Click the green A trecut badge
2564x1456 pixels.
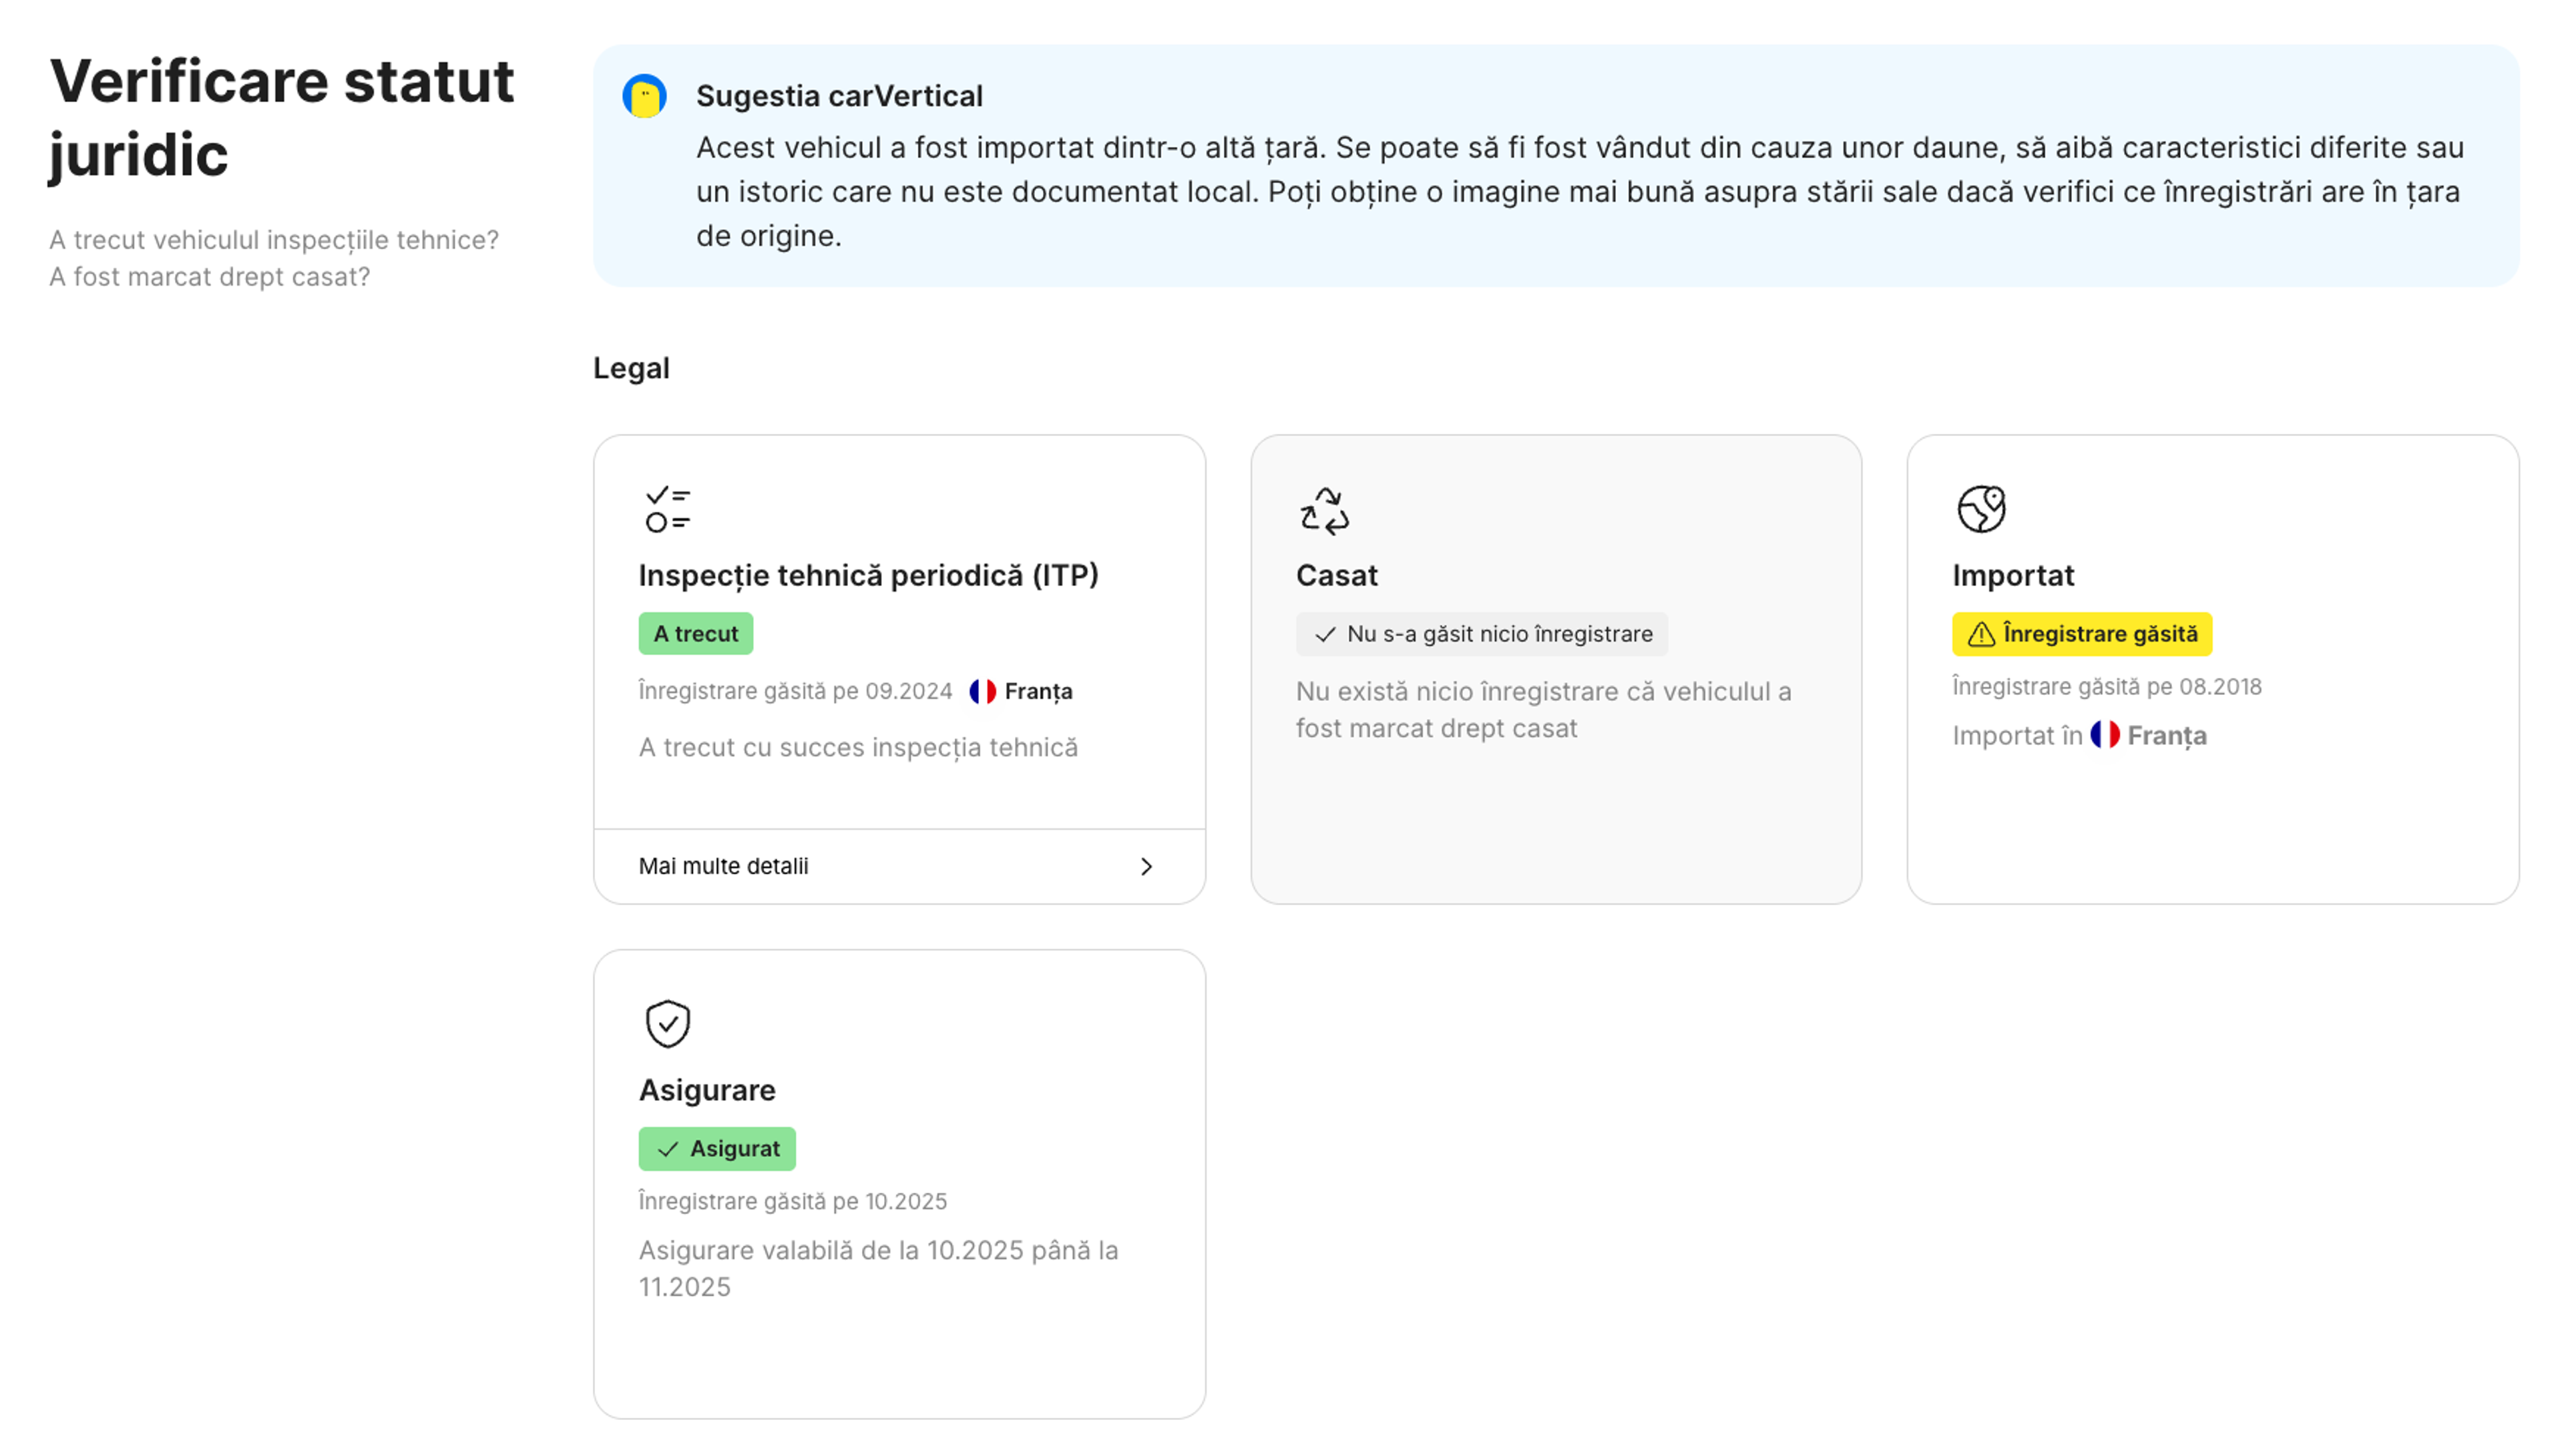695,634
